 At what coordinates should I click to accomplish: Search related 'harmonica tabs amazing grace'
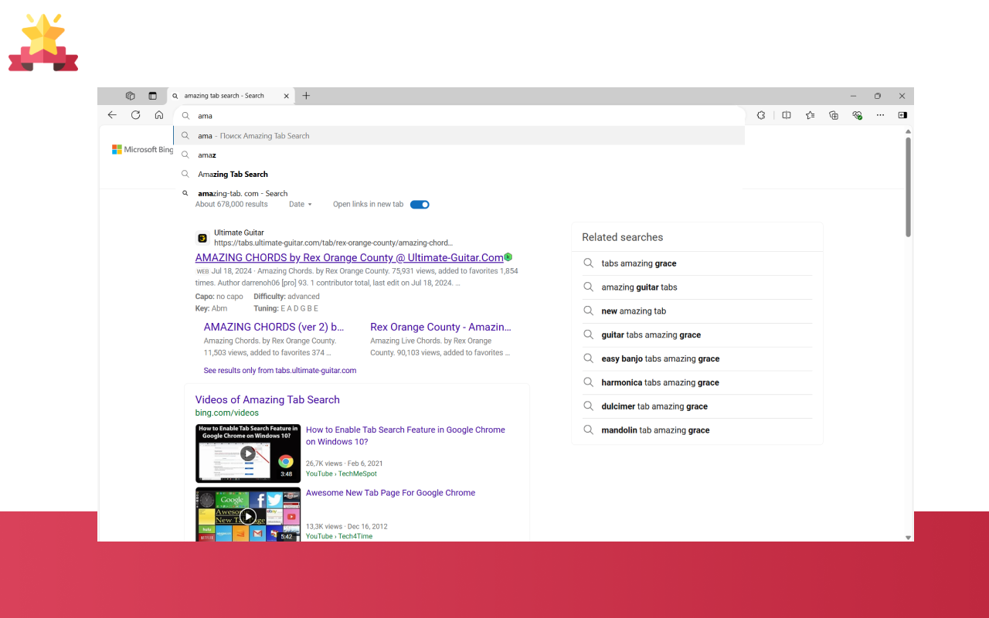697,383
